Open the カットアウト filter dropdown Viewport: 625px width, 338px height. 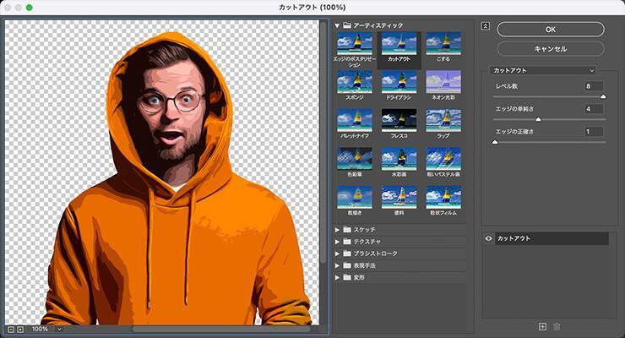tap(544, 70)
